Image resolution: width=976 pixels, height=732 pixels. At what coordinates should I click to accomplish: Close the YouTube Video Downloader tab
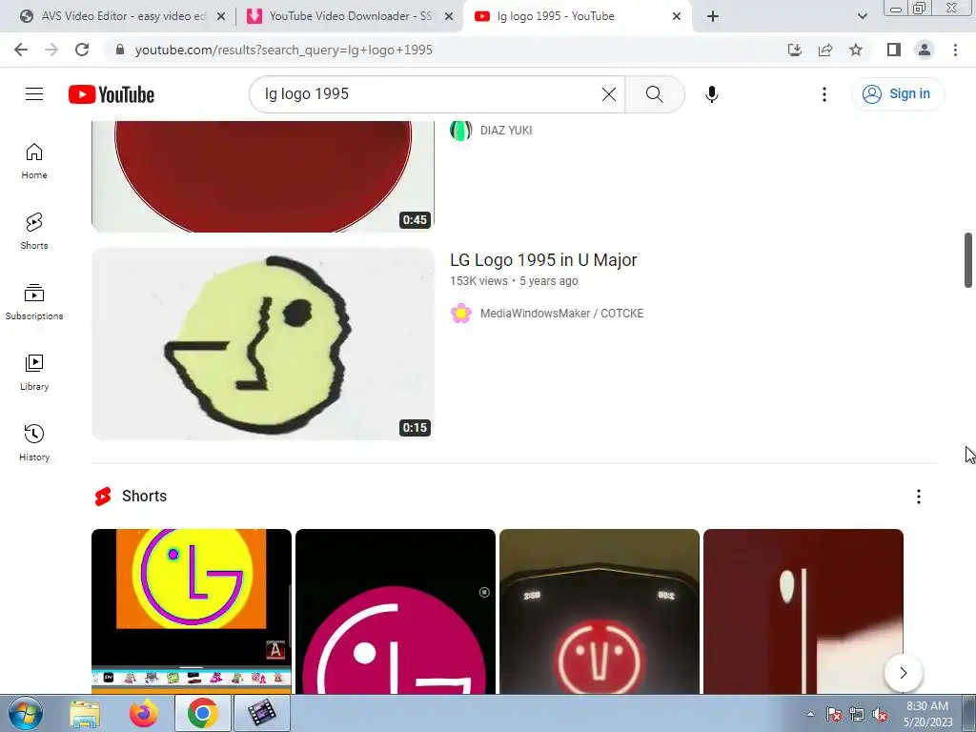pyautogui.click(x=449, y=17)
